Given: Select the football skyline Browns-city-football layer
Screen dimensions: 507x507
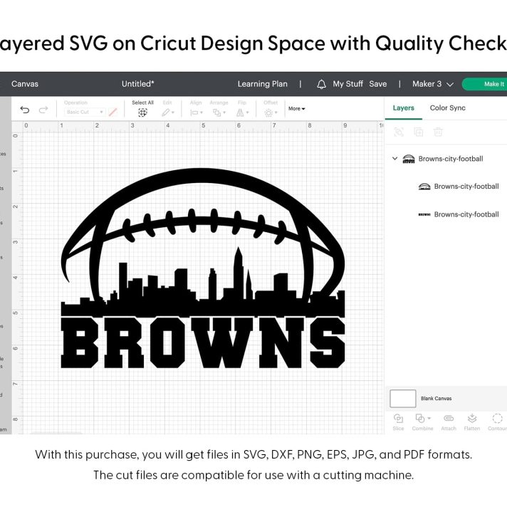Looking at the screenshot, I should pos(459,187).
